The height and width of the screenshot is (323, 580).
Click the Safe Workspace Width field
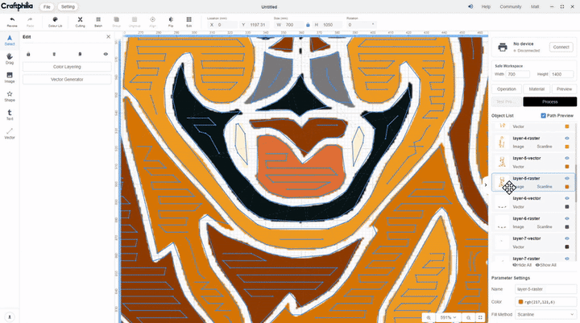point(517,74)
